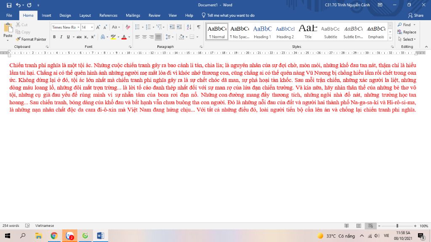This screenshot has width=431, height=242.
Task: Open the Paragraph dialog launcher
Action: (x=201, y=47)
